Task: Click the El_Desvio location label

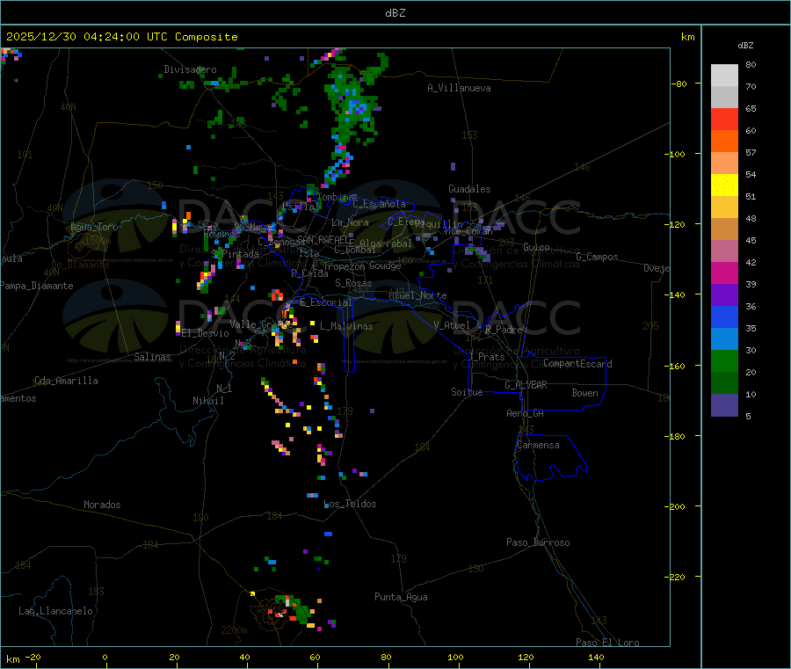Action: [x=206, y=333]
